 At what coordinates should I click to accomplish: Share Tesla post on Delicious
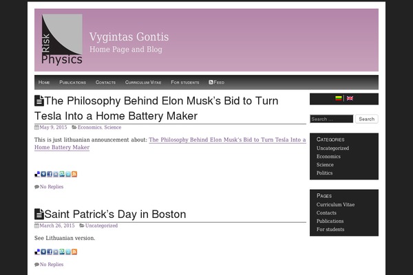coord(37,174)
